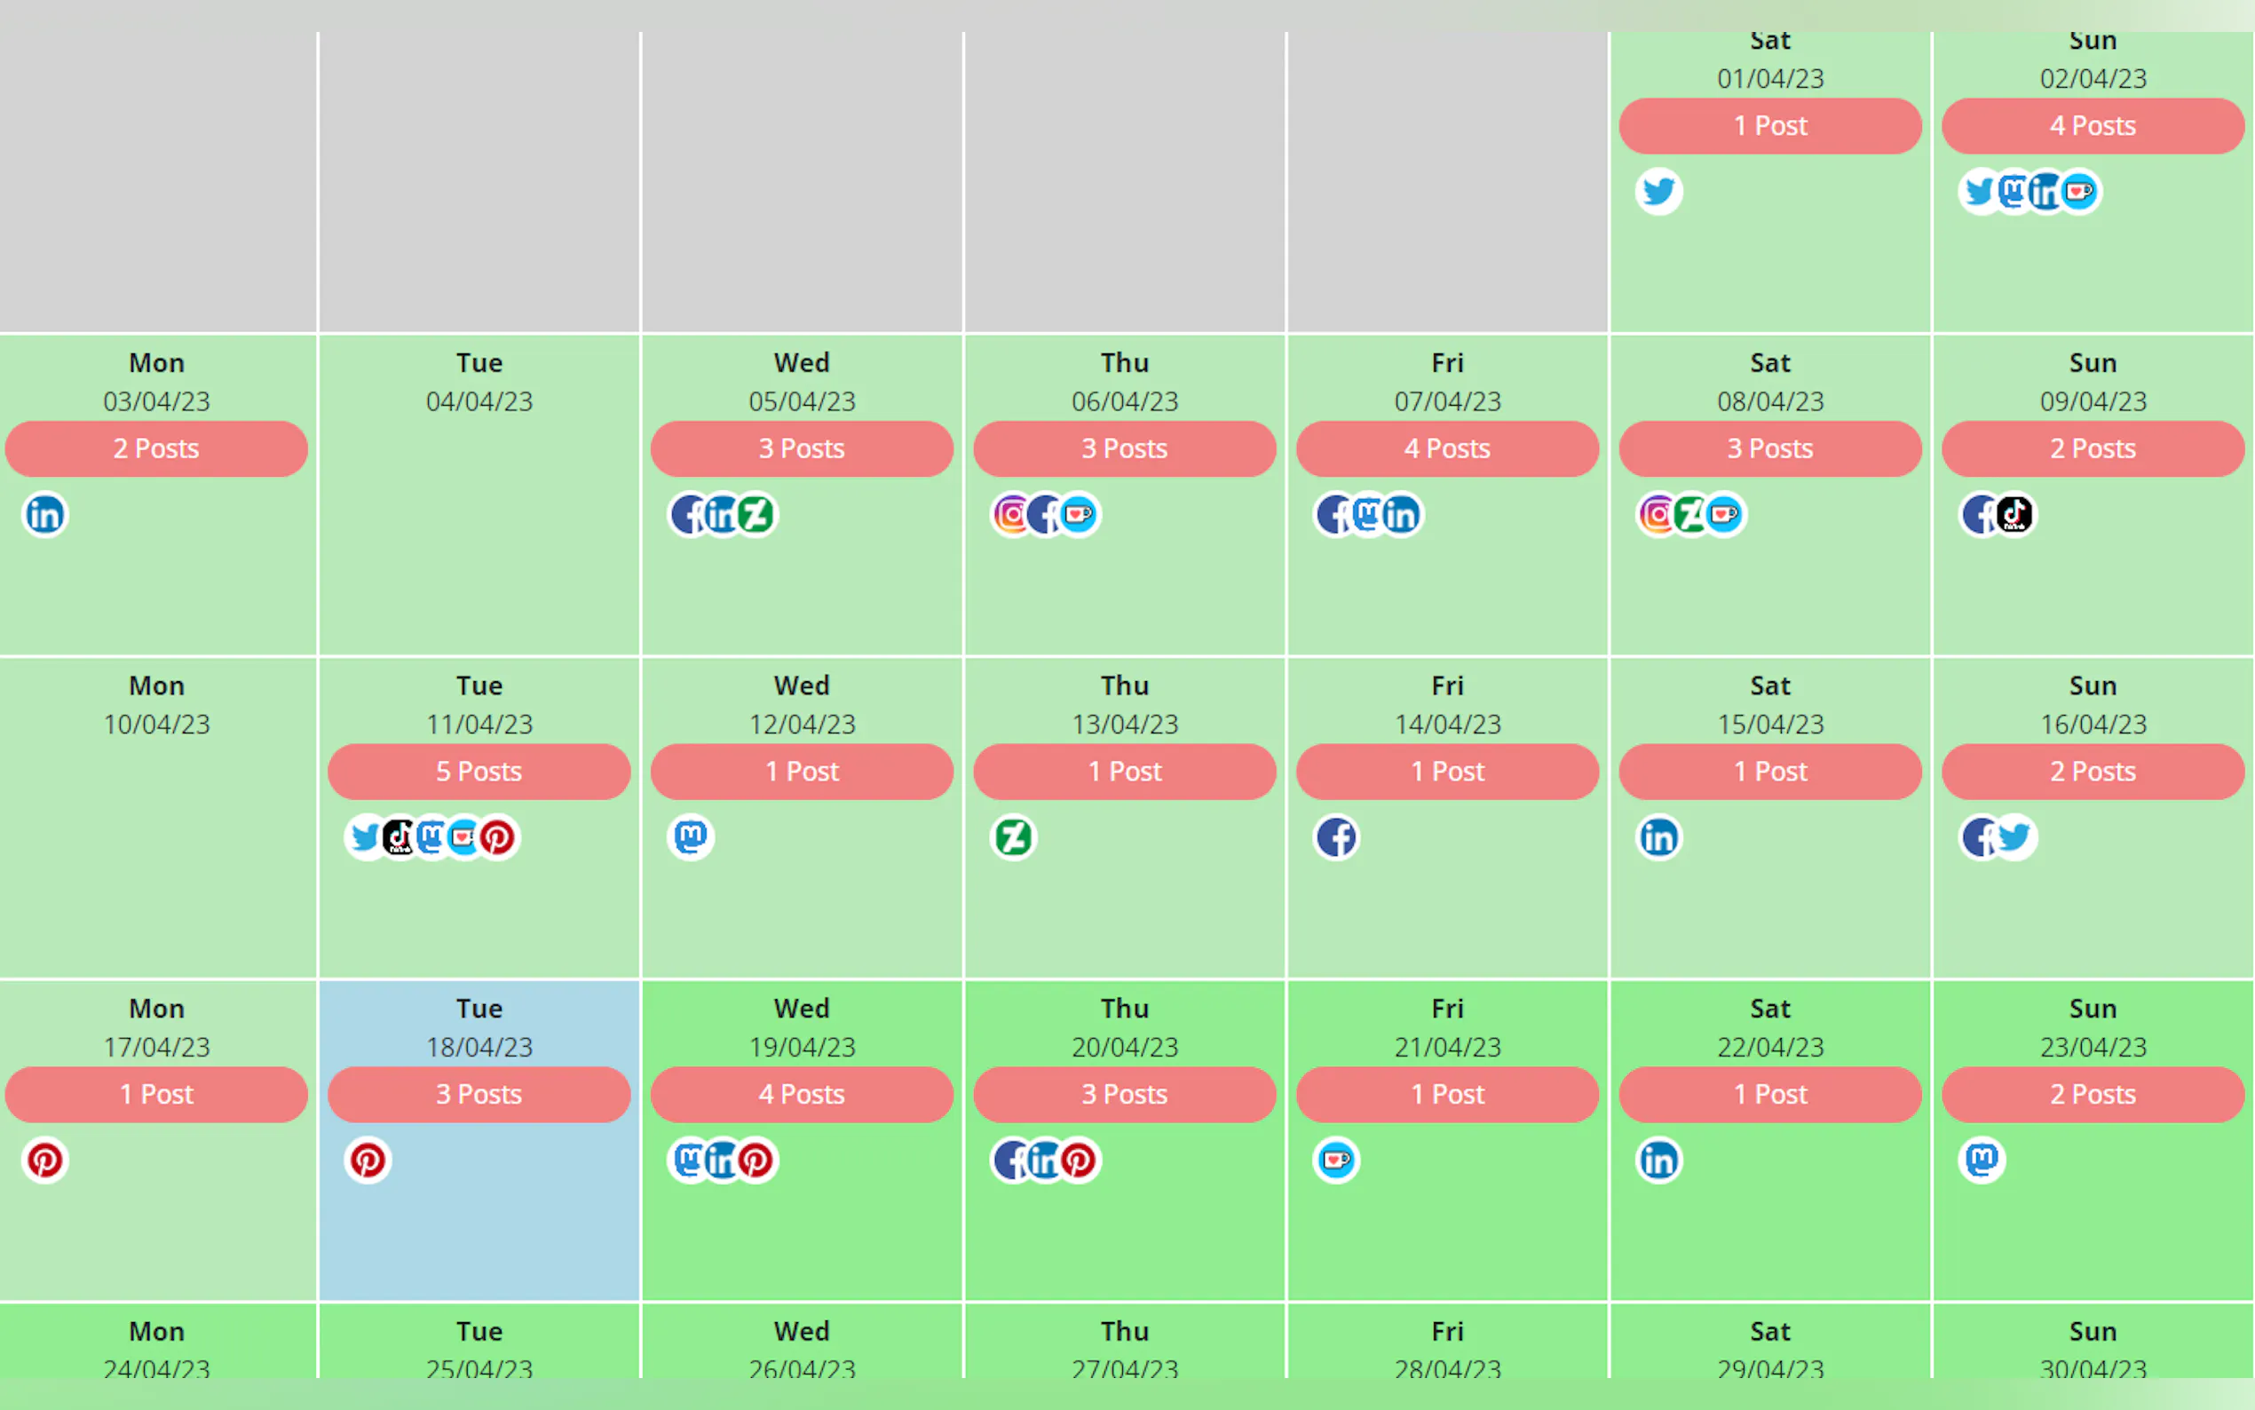2255x1410 pixels.
Task: Click the Pinterest icon on Mon 17/04/23
Action: [44, 1160]
